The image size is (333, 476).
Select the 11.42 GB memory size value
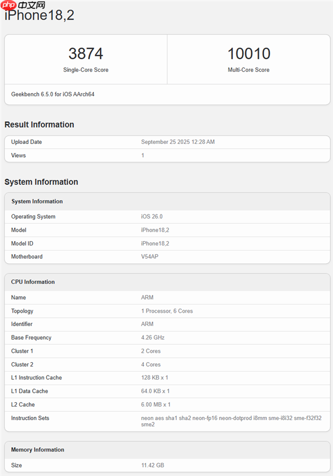pyautogui.click(x=152, y=465)
